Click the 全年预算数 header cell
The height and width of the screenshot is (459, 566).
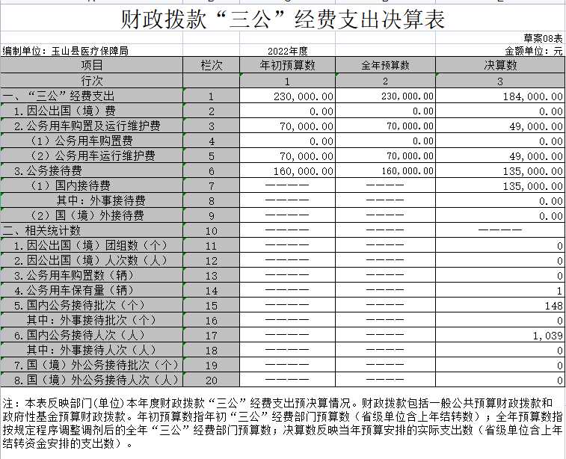tap(385, 65)
